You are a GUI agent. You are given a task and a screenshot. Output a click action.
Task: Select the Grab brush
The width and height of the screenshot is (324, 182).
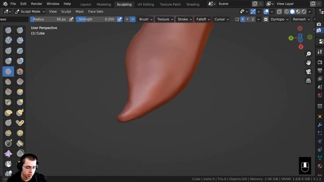point(20,102)
